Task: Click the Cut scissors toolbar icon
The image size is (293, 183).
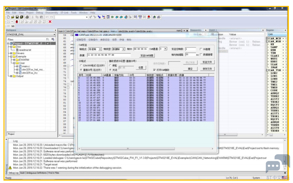Action: [33, 17]
